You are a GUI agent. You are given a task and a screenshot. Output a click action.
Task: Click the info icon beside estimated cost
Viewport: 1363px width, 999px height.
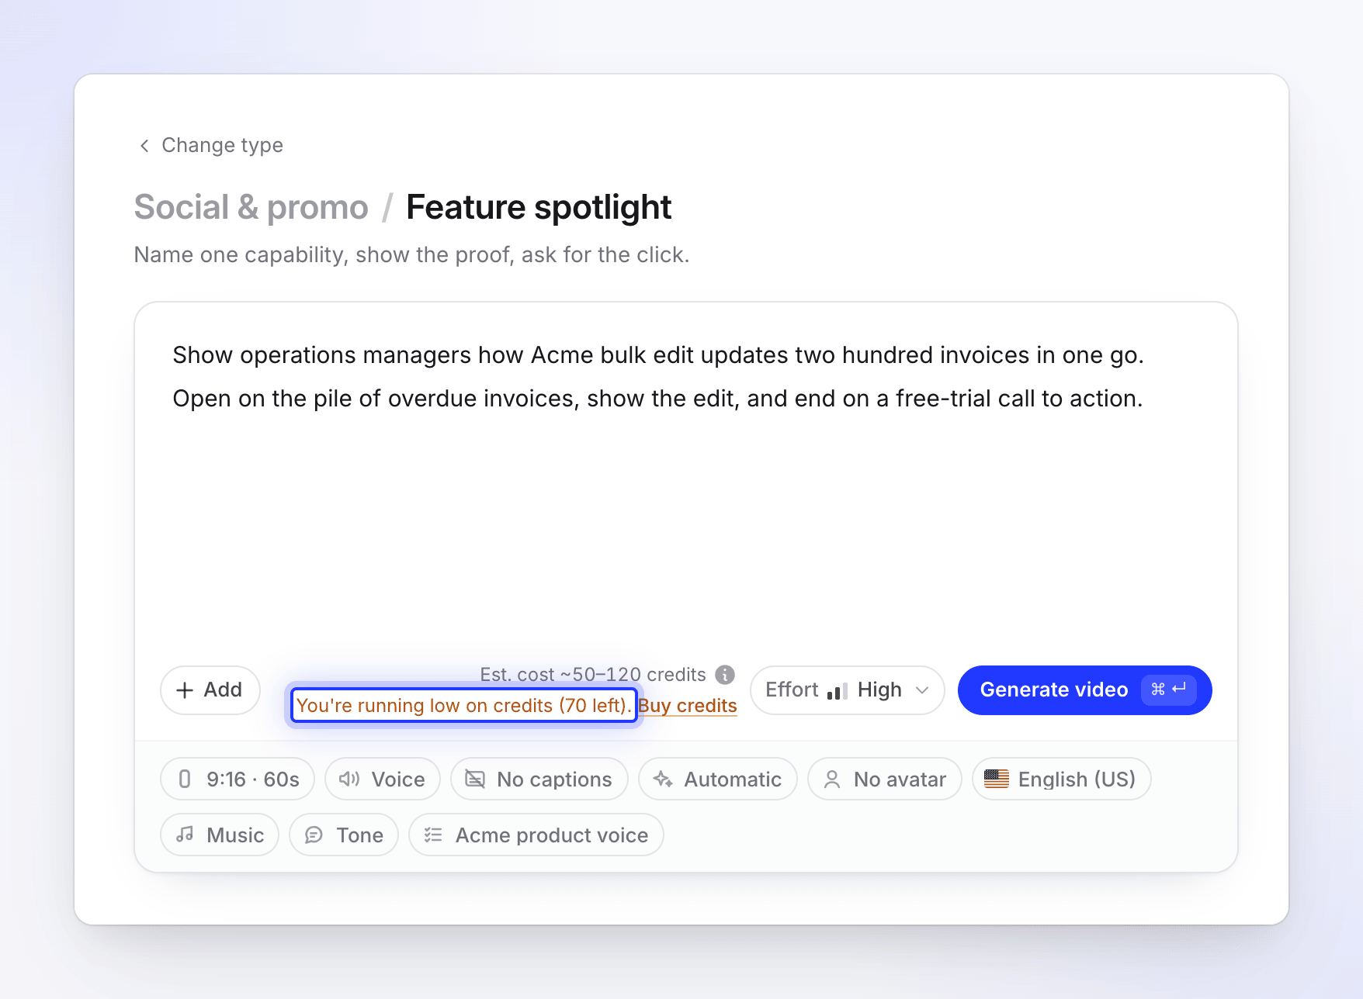[x=725, y=675]
